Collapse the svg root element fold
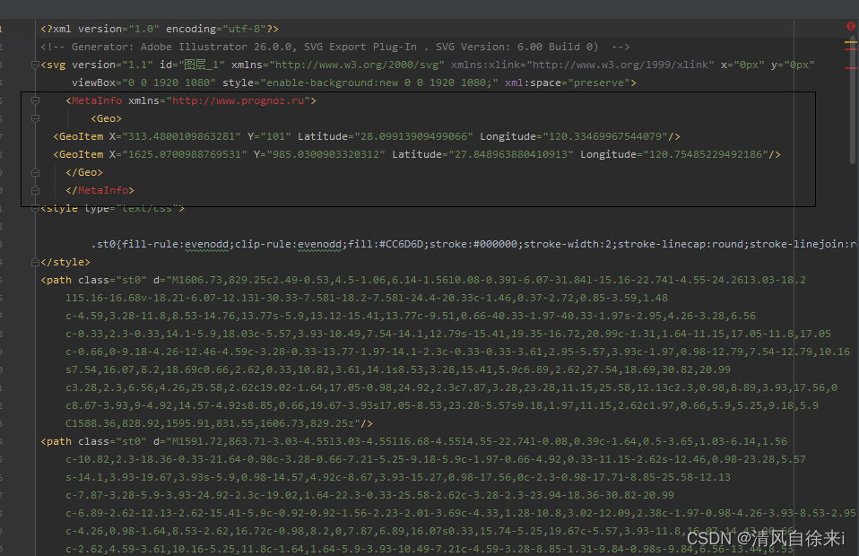 35,64
